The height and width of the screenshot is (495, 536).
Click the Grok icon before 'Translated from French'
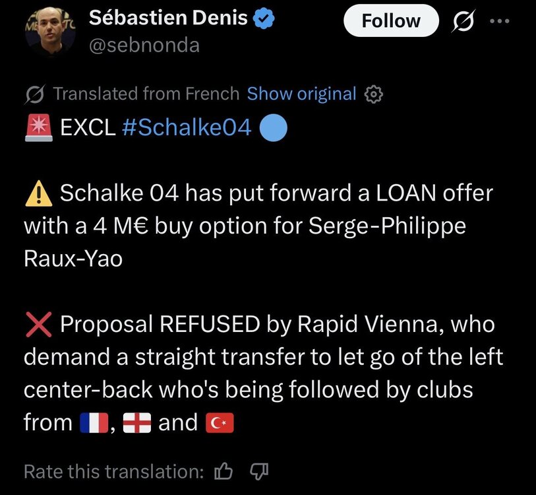pyautogui.click(x=34, y=94)
